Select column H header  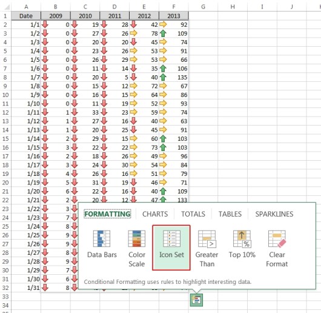pyautogui.click(x=233, y=7)
